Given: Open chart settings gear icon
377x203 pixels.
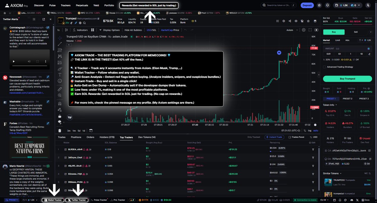Looking at the screenshot, I should 303,30.
